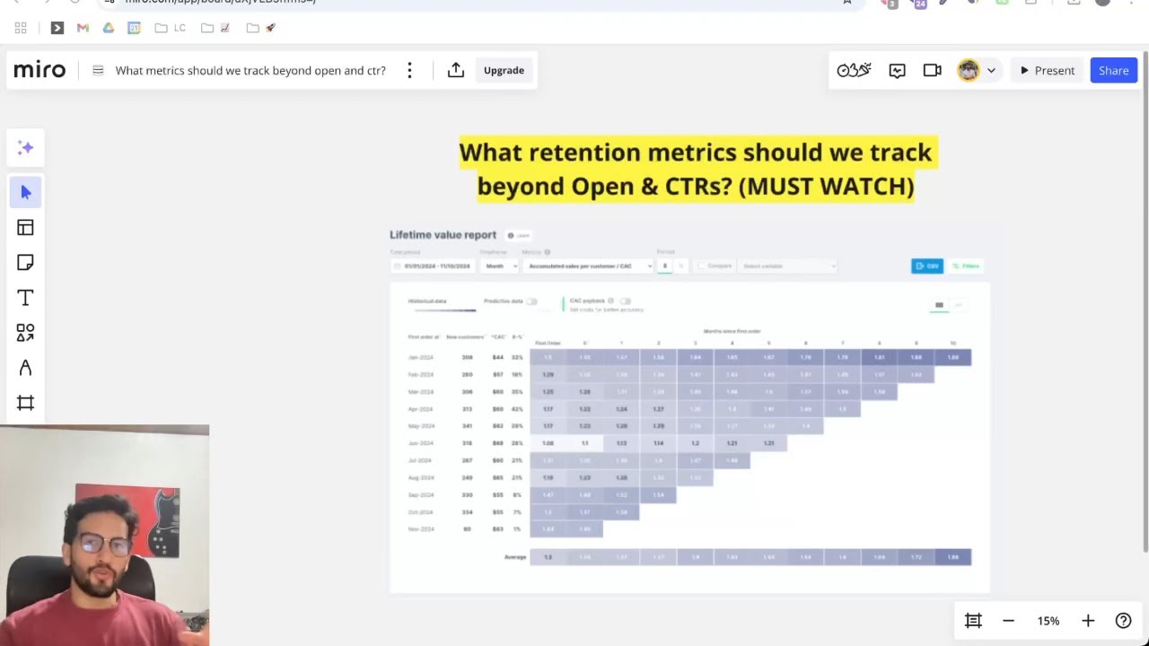This screenshot has height=646, width=1149.
Task: Tick the Compare checkbox in report image
Action: click(703, 266)
